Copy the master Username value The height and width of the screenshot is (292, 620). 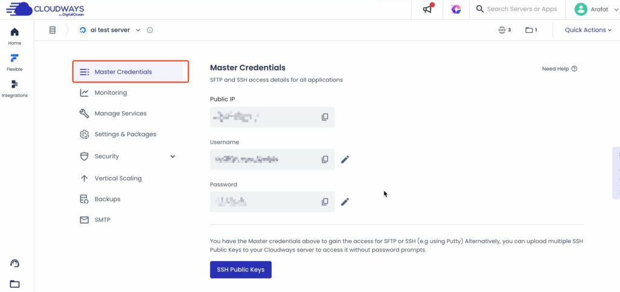pyautogui.click(x=325, y=160)
